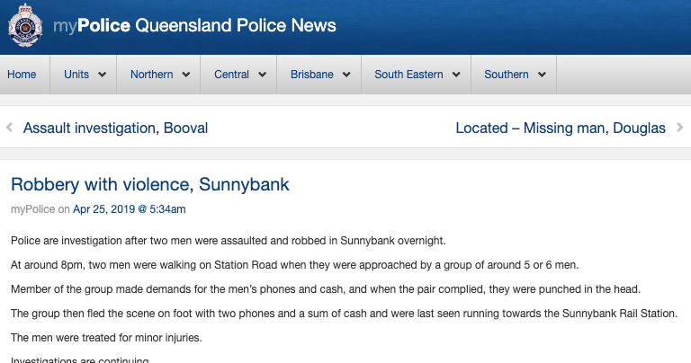Image resolution: width=691 pixels, height=363 pixels.
Task: Click the myPolice Queensland Police News title
Action: click(x=194, y=25)
